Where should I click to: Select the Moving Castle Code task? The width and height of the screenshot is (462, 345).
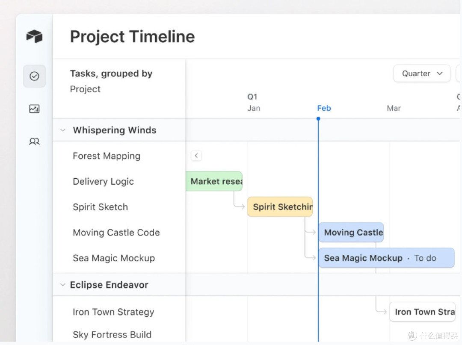[x=116, y=233]
